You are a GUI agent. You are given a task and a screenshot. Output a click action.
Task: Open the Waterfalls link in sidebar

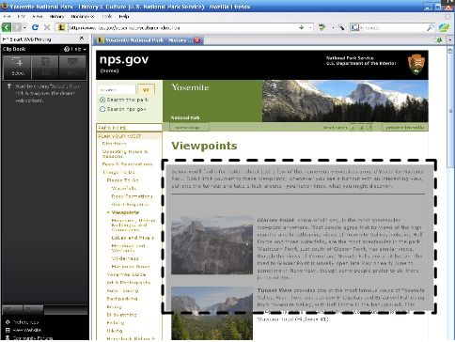click(124, 188)
